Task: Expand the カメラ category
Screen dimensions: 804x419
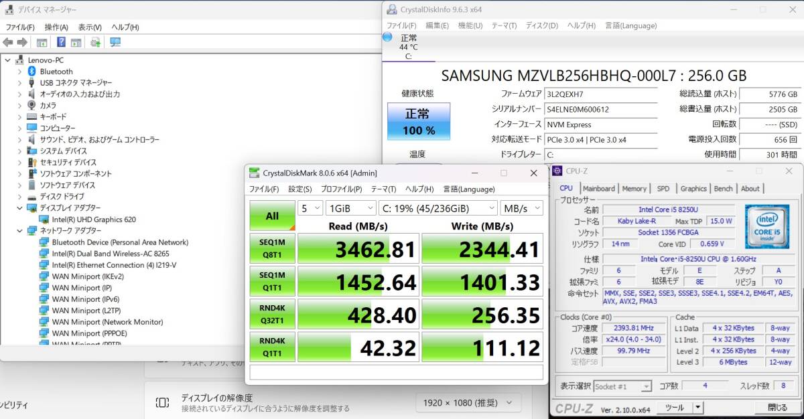Action: tap(19, 105)
